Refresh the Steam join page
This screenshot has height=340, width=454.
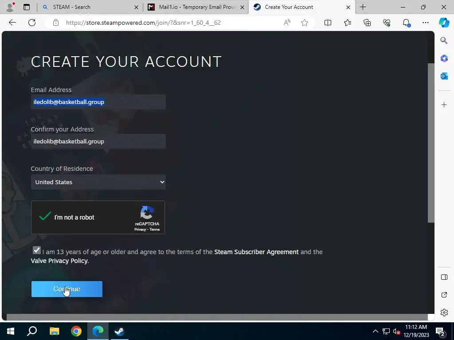click(x=32, y=23)
